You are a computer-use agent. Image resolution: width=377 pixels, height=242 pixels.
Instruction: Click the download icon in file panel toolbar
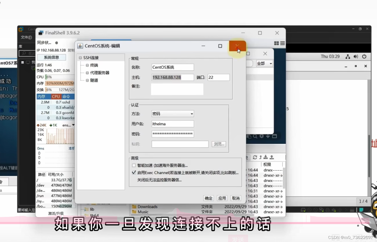click(266, 157)
